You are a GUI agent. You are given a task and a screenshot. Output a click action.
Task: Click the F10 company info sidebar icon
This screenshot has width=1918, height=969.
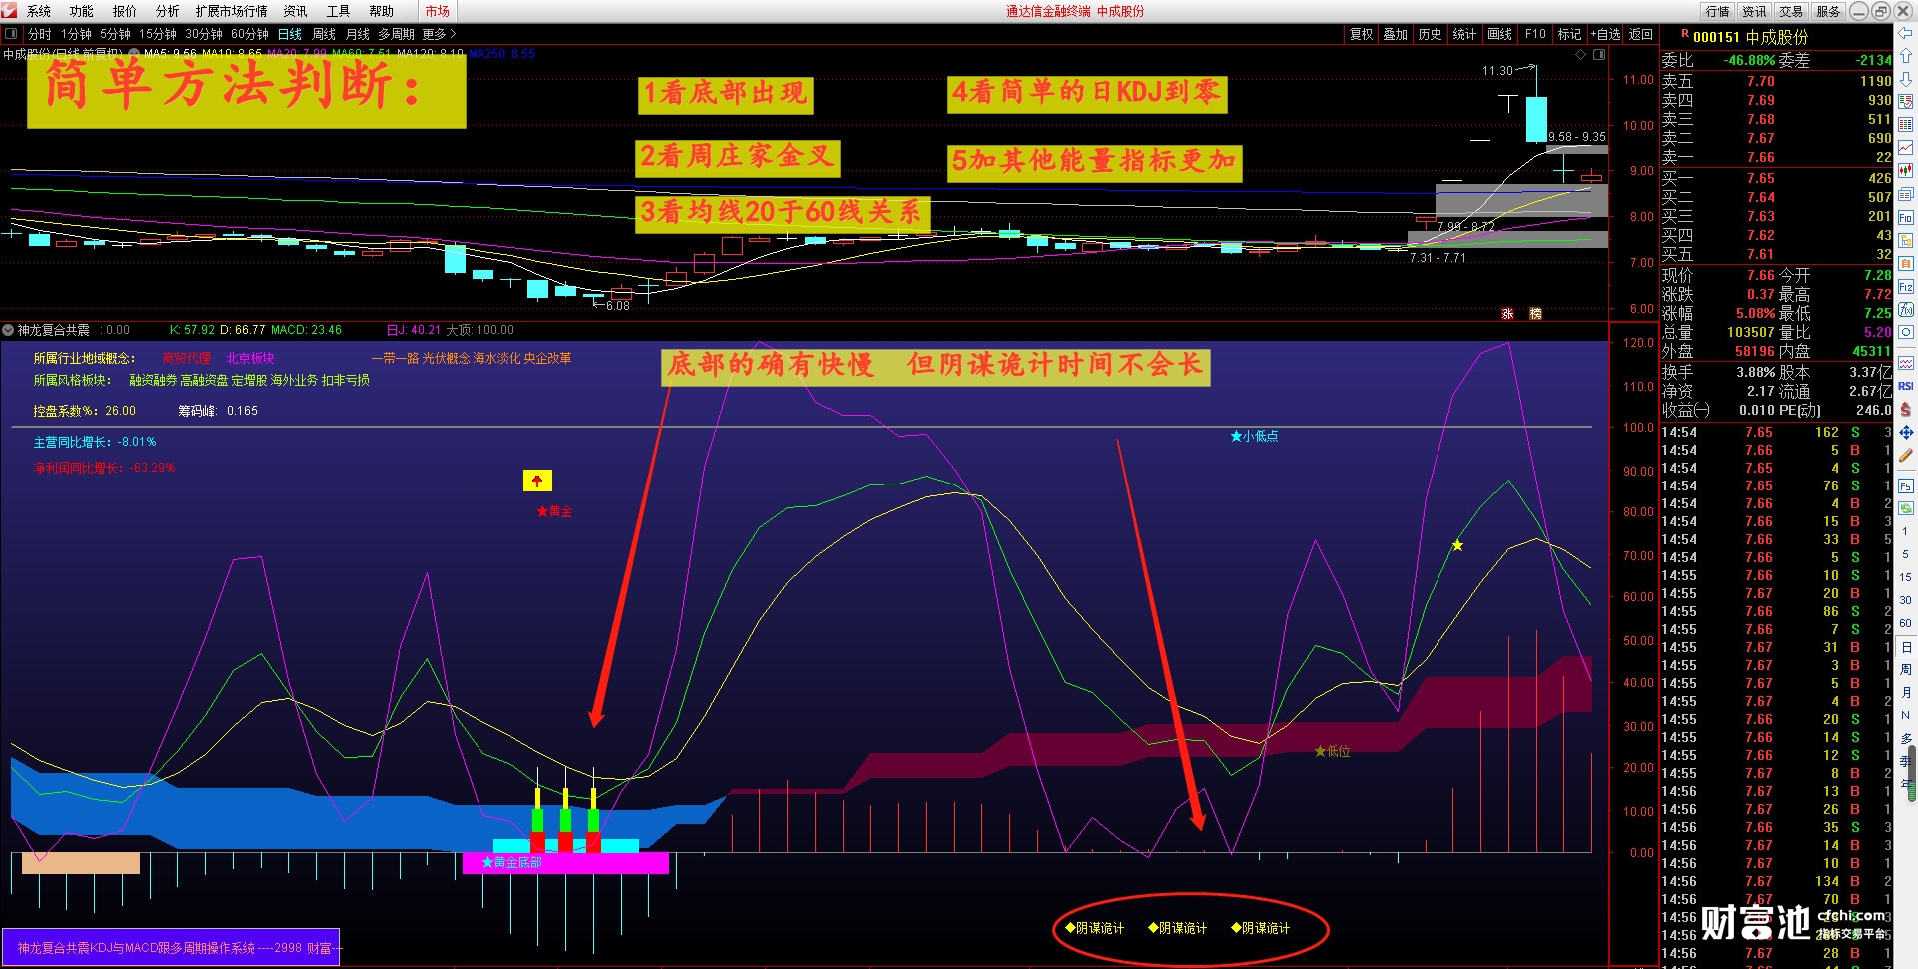[x=1906, y=217]
